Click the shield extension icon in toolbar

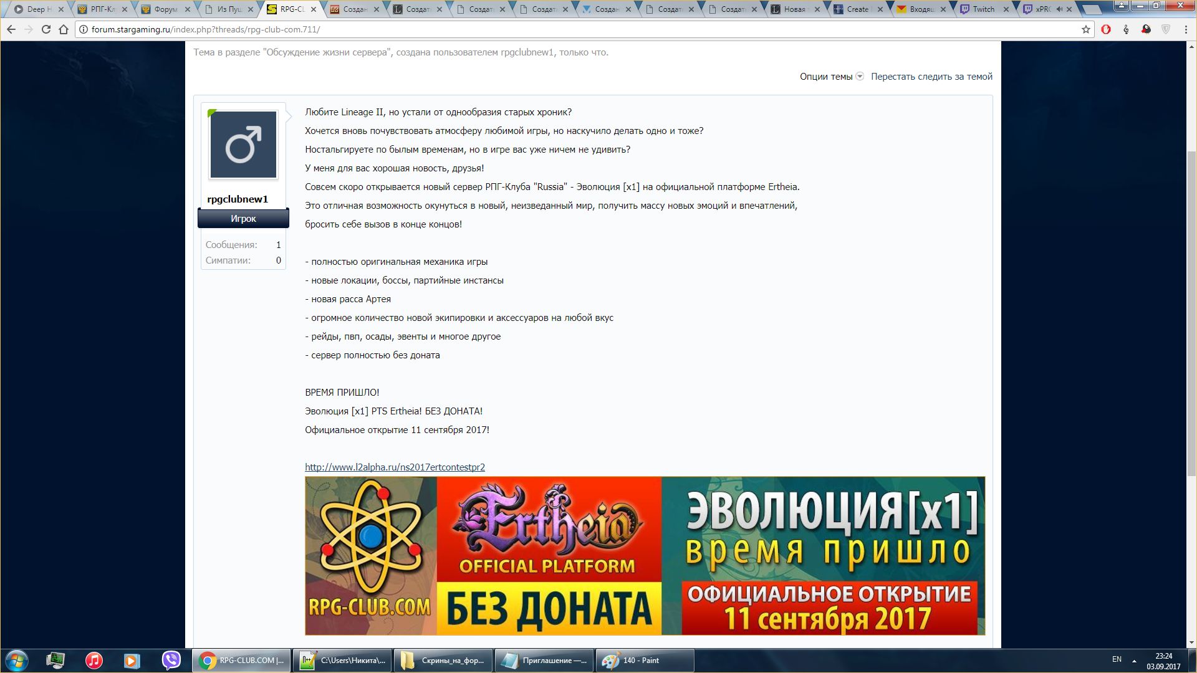click(1165, 29)
